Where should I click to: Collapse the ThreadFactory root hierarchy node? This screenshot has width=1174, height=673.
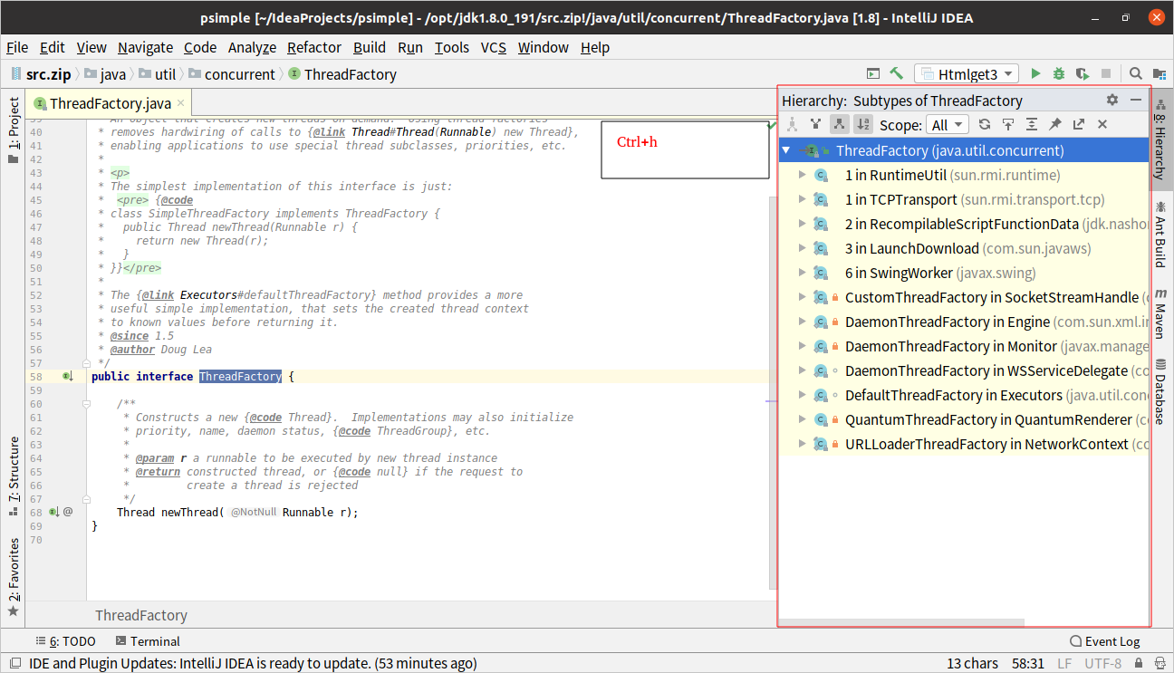[786, 150]
